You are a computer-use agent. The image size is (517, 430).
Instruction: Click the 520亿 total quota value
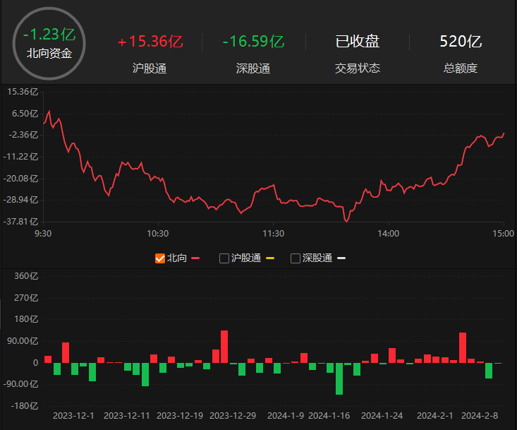point(461,42)
